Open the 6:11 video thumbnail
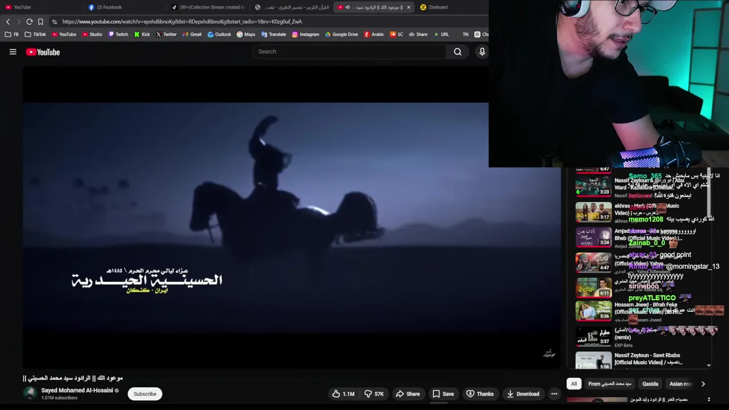This screenshot has height=410, width=729. point(593,287)
